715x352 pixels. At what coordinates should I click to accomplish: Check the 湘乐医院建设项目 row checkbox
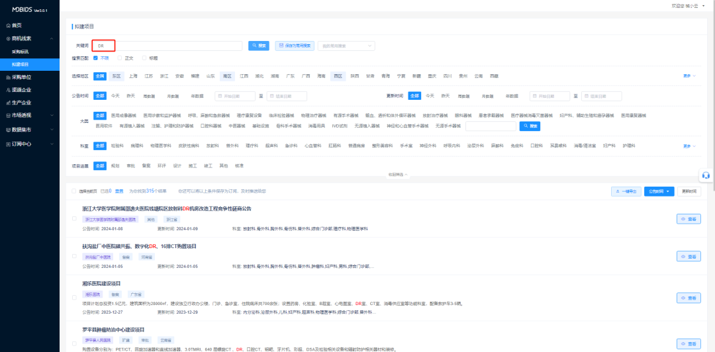tap(74, 298)
